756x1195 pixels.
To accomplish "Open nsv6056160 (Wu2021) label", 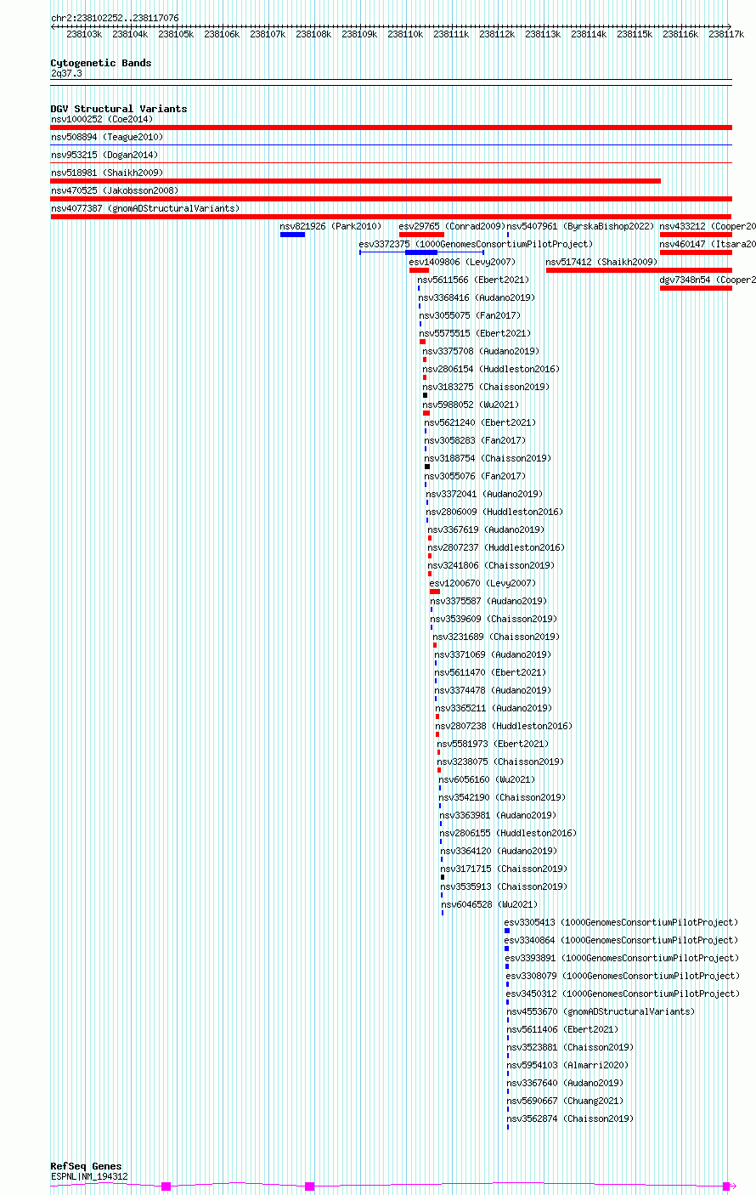I will point(487,779).
